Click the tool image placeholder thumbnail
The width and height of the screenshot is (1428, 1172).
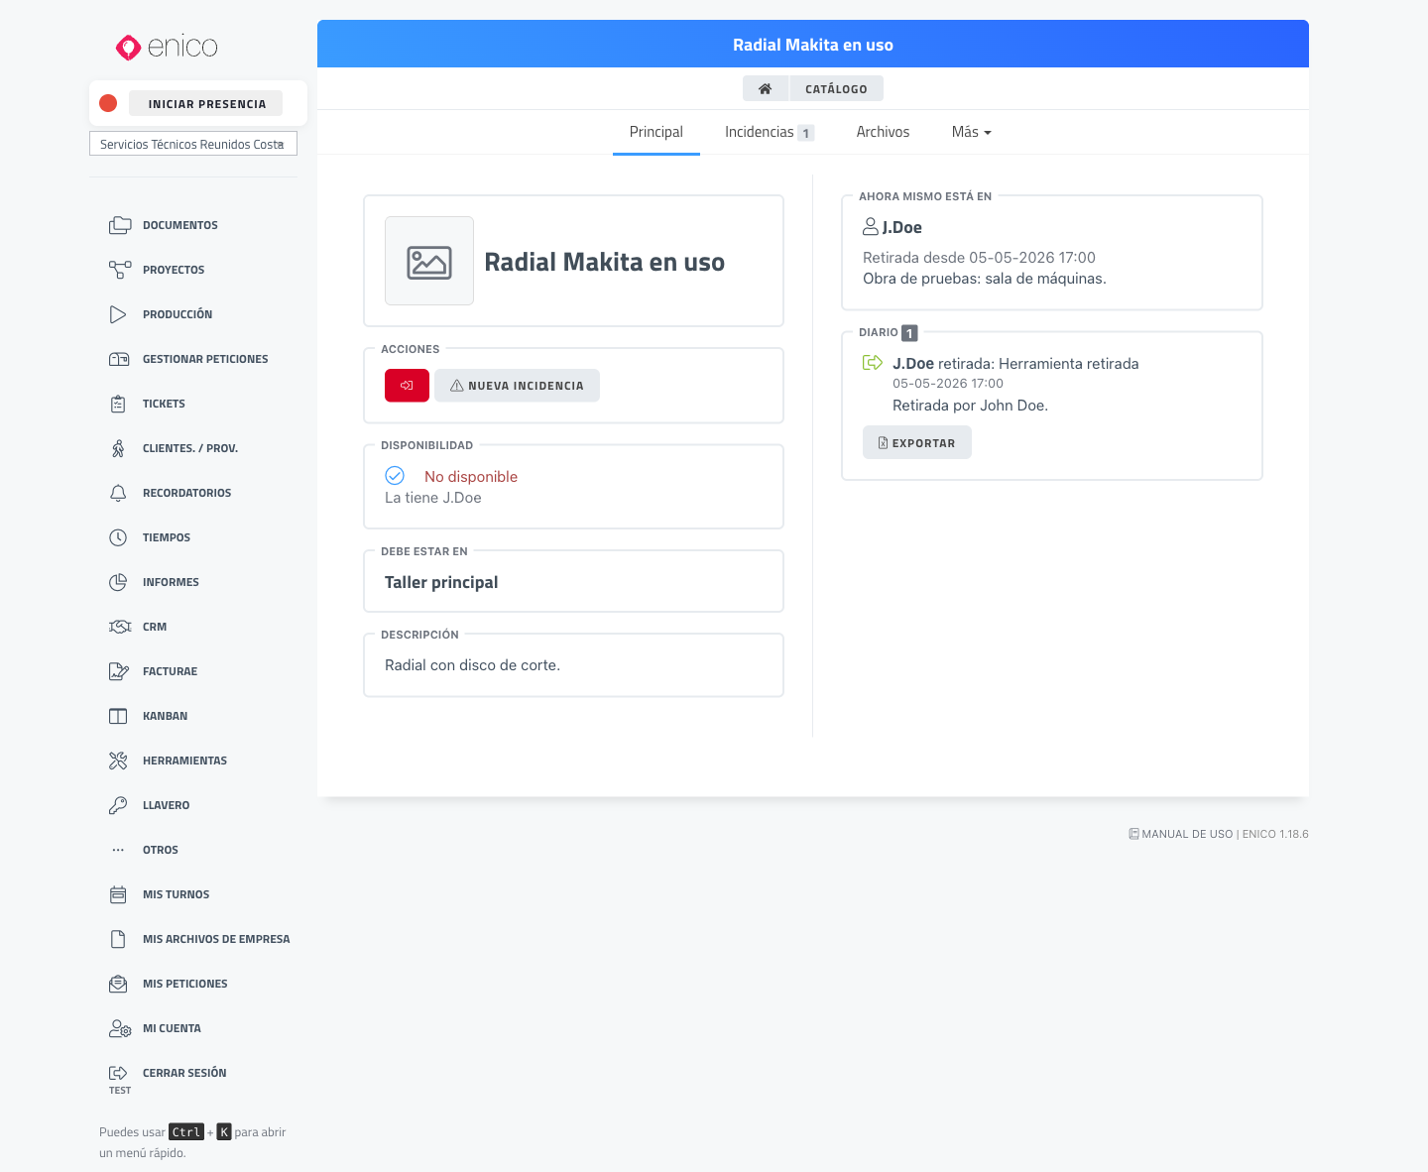click(x=429, y=262)
